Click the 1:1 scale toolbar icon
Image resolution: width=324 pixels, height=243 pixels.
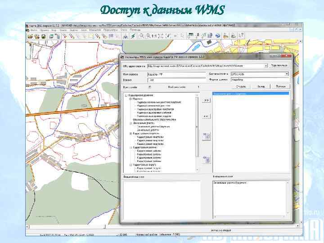coord(154,36)
